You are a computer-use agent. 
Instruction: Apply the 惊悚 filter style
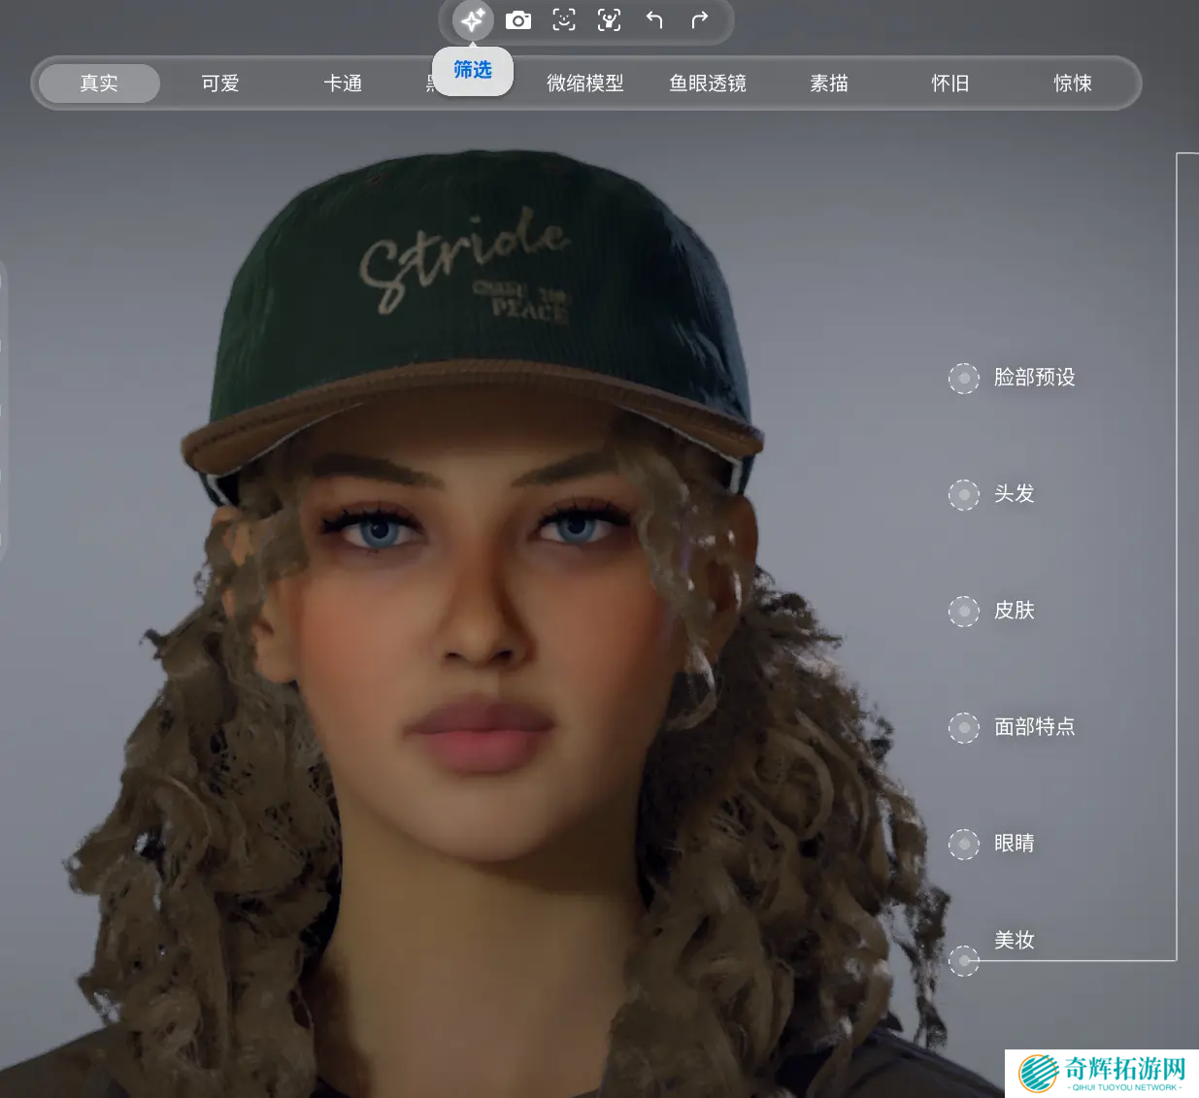click(x=1073, y=83)
